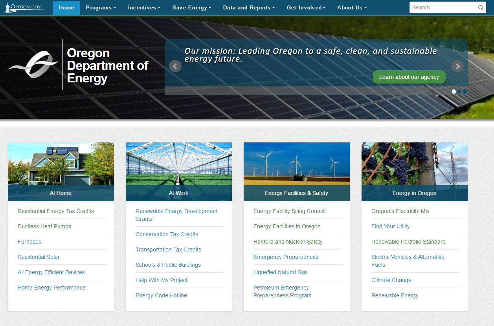Open Energy Facility Siting Council link
The height and width of the screenshot is (326, 494).
coord(290,211)
